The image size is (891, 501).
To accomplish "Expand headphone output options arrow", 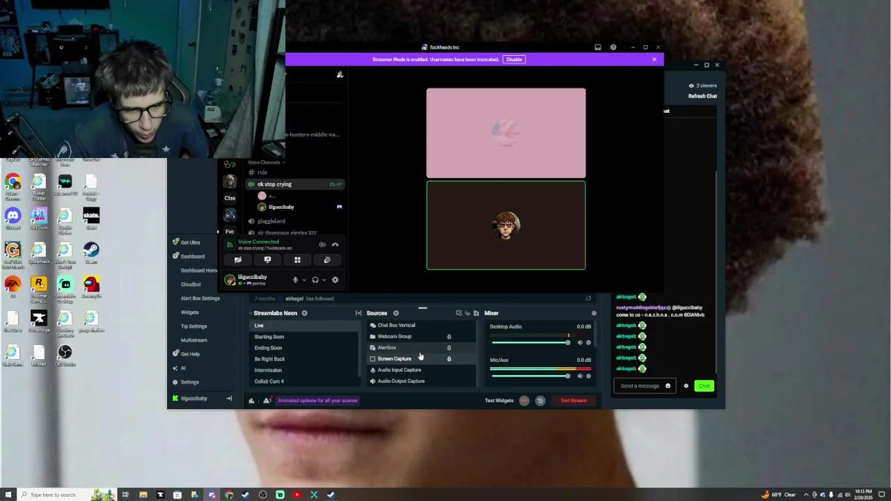I will pyautogui.click(x=324, y=280).
